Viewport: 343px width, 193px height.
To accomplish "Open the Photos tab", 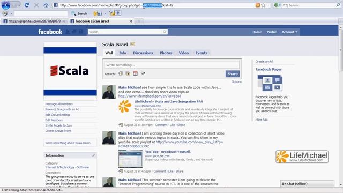I will (x=166, y=53).
